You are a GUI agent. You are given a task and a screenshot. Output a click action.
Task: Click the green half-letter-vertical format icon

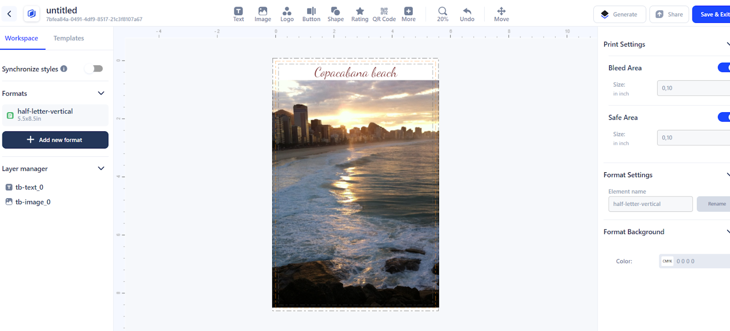coord(10,115)
